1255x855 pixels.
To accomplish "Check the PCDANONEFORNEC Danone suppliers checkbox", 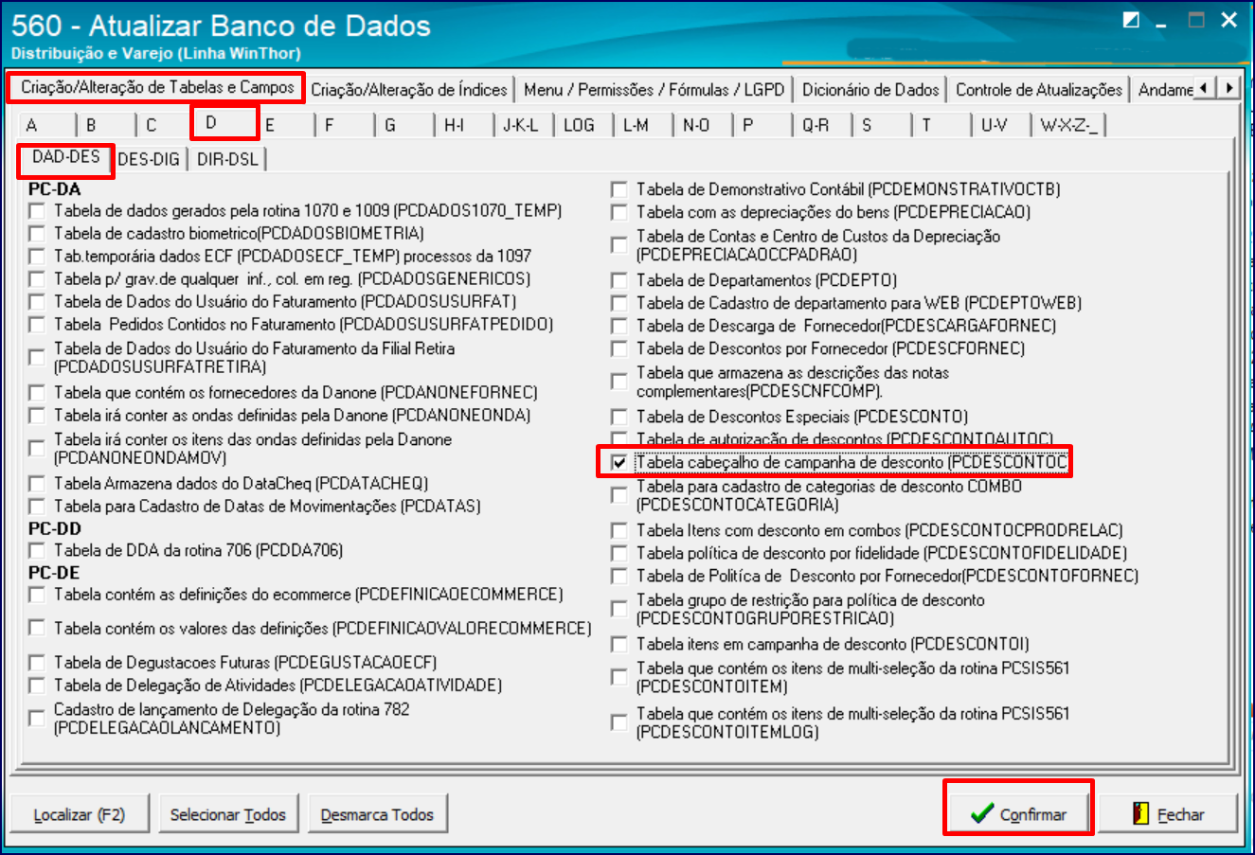I will point(37,393).
